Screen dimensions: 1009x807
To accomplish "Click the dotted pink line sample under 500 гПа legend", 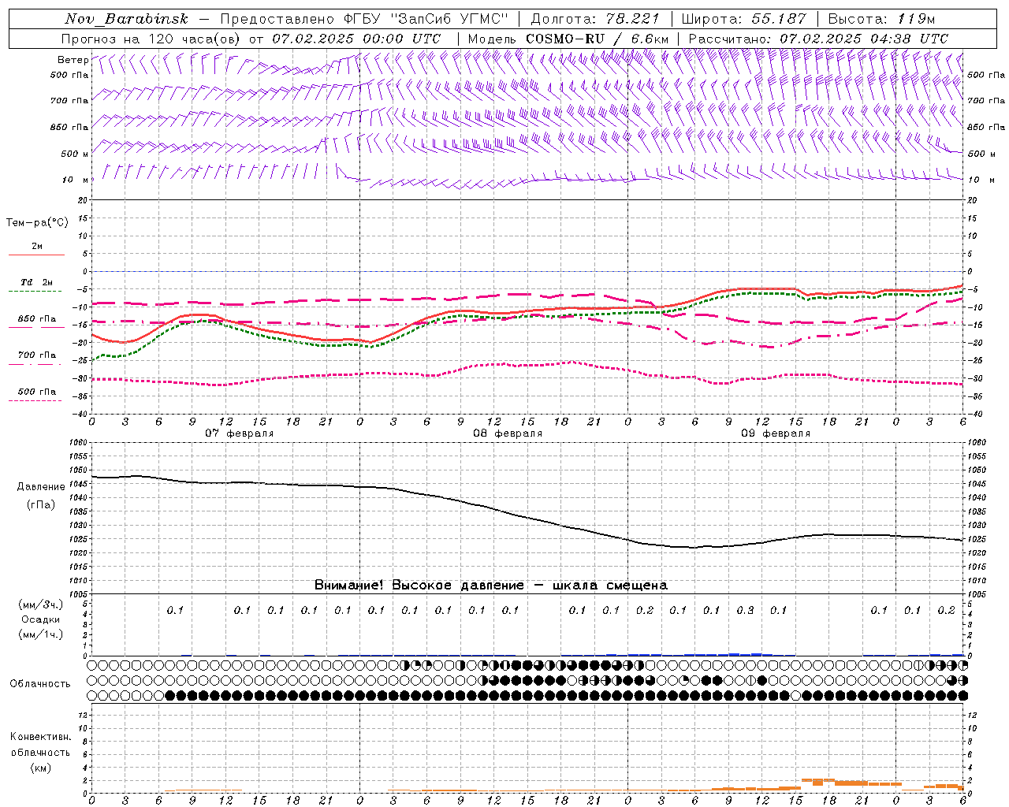I will pos(35,400).
